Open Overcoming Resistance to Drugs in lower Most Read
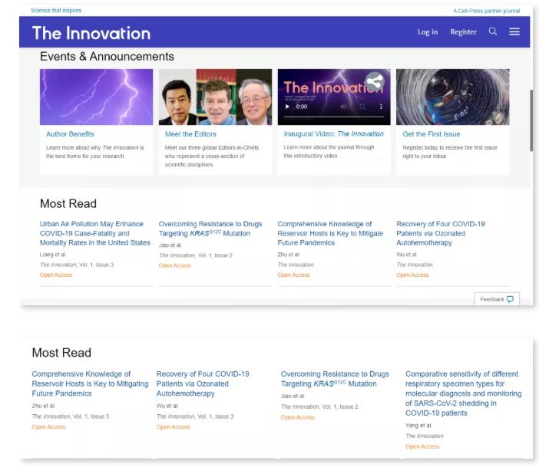Viewport: 559px width, 474px height. coord(335,379)
